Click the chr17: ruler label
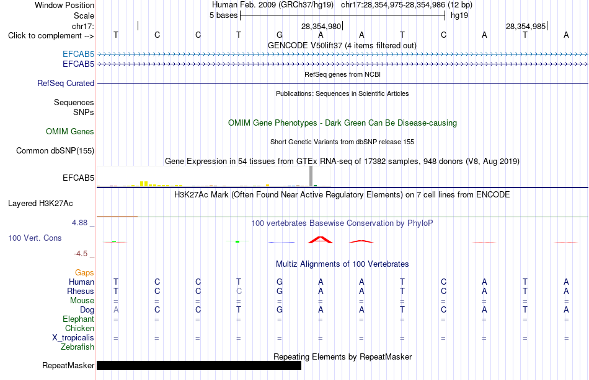This screenshot has width=589, height=380. tap(83, 26)
